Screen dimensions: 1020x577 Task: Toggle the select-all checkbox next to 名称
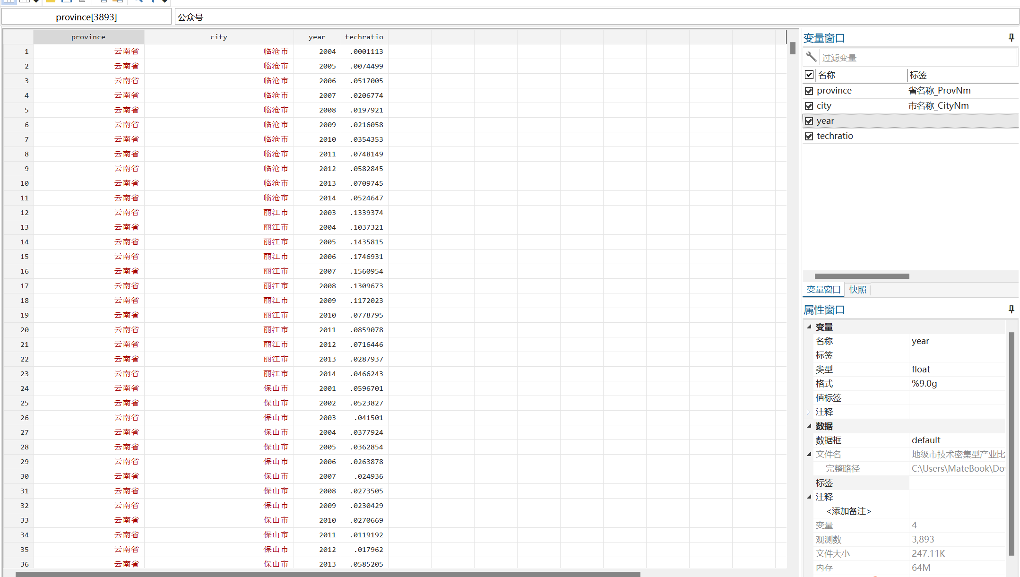coord(809,75)
